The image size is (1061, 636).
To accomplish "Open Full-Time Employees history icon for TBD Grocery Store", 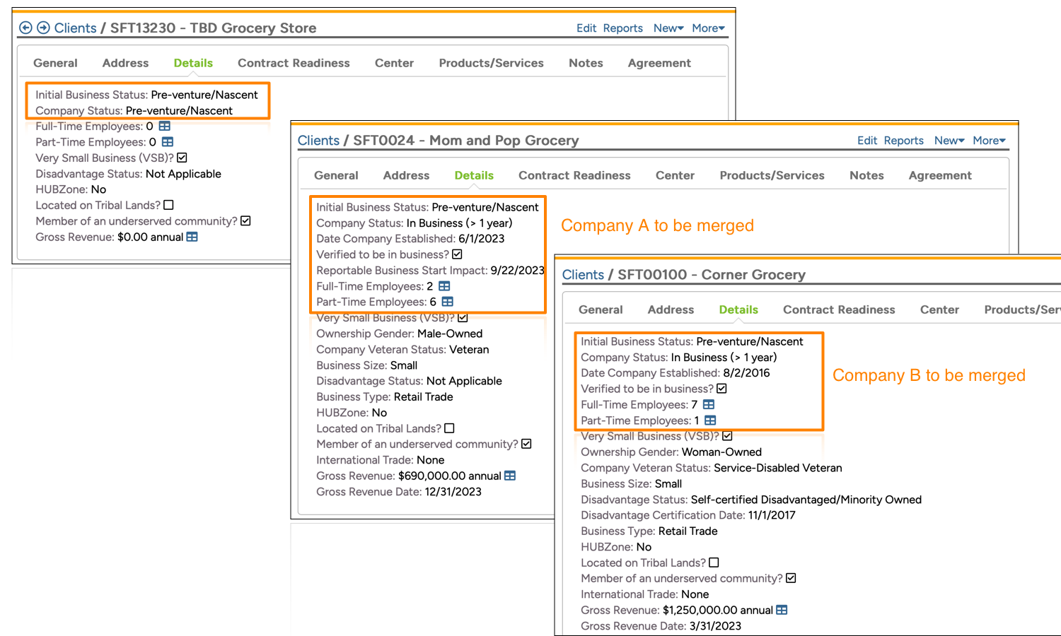I will coord(165,126).
